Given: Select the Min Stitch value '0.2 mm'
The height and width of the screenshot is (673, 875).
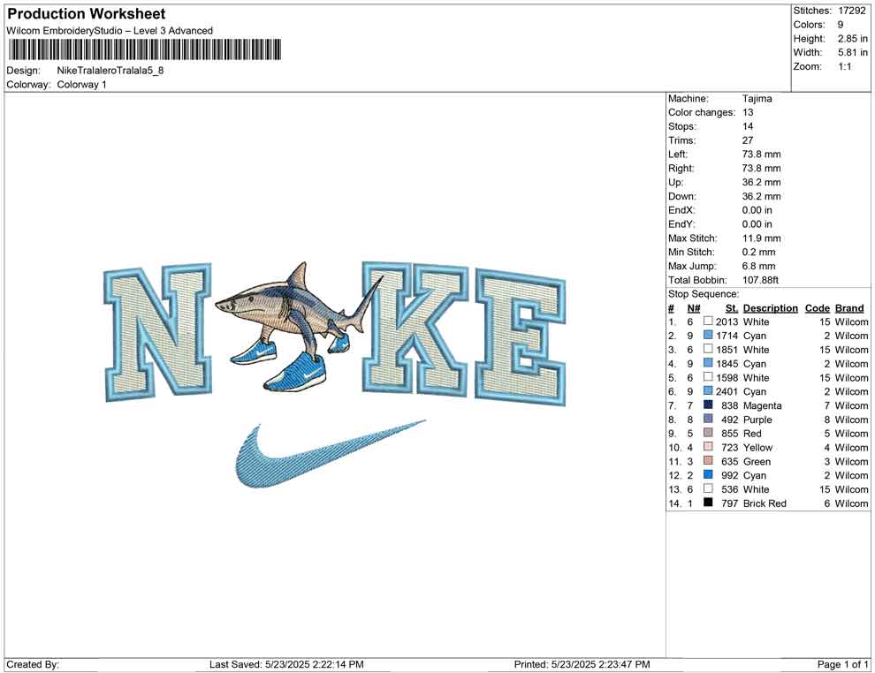Looking at the screenshot, I should click(x=759, y=252).
